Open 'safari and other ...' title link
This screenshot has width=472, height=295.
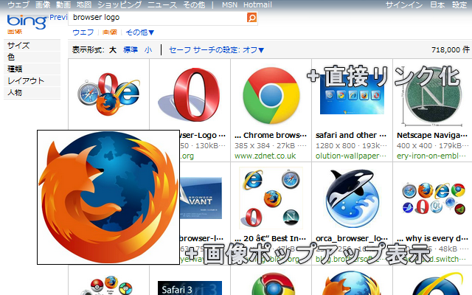(351, 135)
